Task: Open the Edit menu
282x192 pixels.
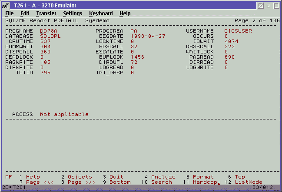Action: point(25,13)
